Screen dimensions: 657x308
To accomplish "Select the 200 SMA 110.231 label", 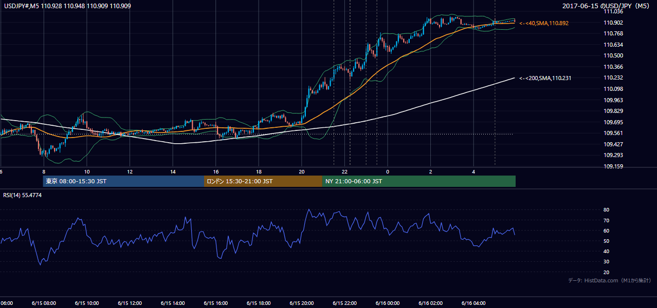I will tap(545, 78).
